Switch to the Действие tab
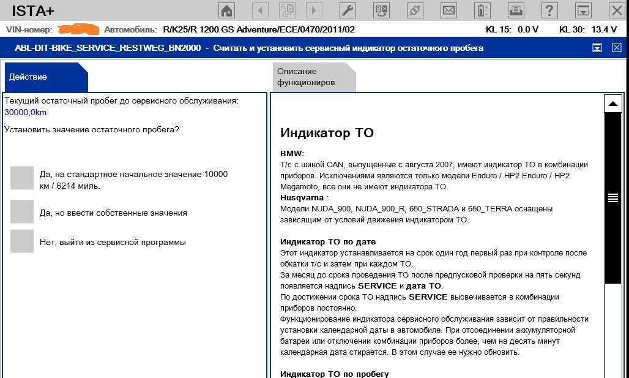Screen dimensions: 629x378 pos(43,77)
